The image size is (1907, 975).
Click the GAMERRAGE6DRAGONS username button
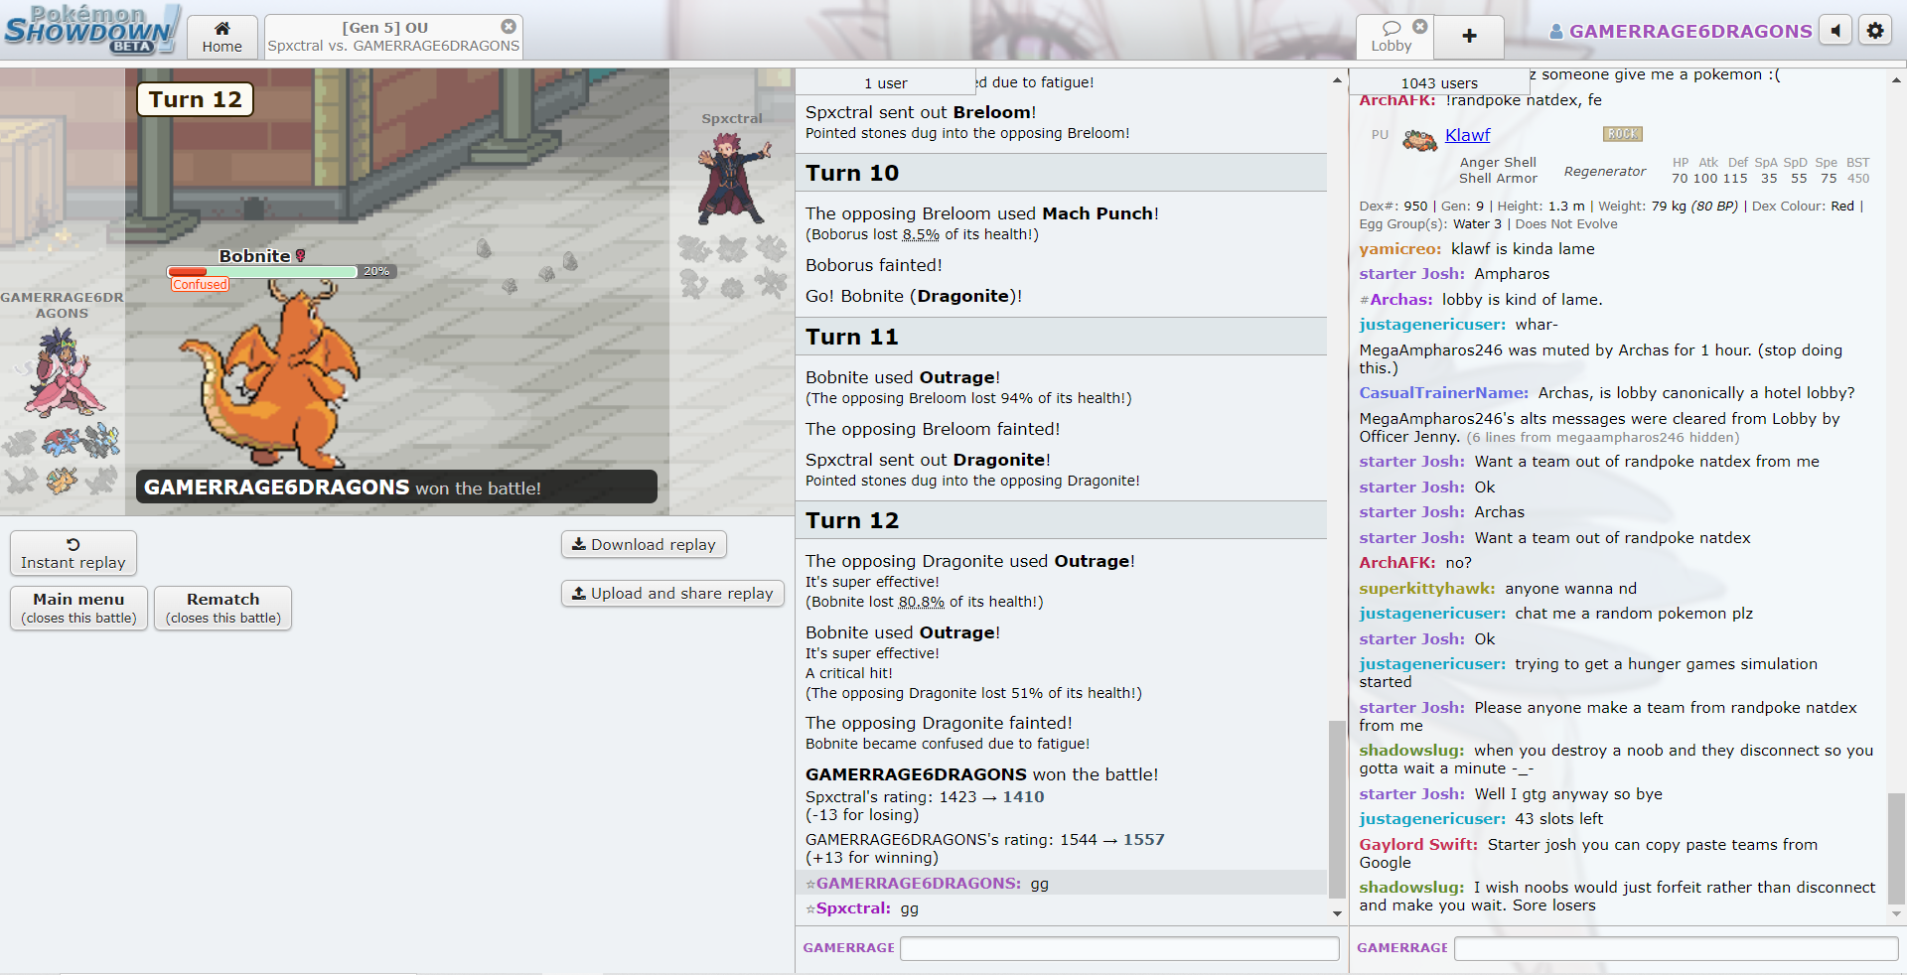(x=1681, y=31)
